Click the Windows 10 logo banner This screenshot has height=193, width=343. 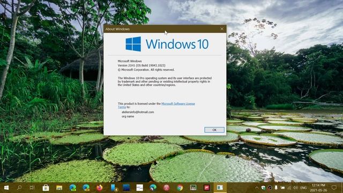[167, 44]
